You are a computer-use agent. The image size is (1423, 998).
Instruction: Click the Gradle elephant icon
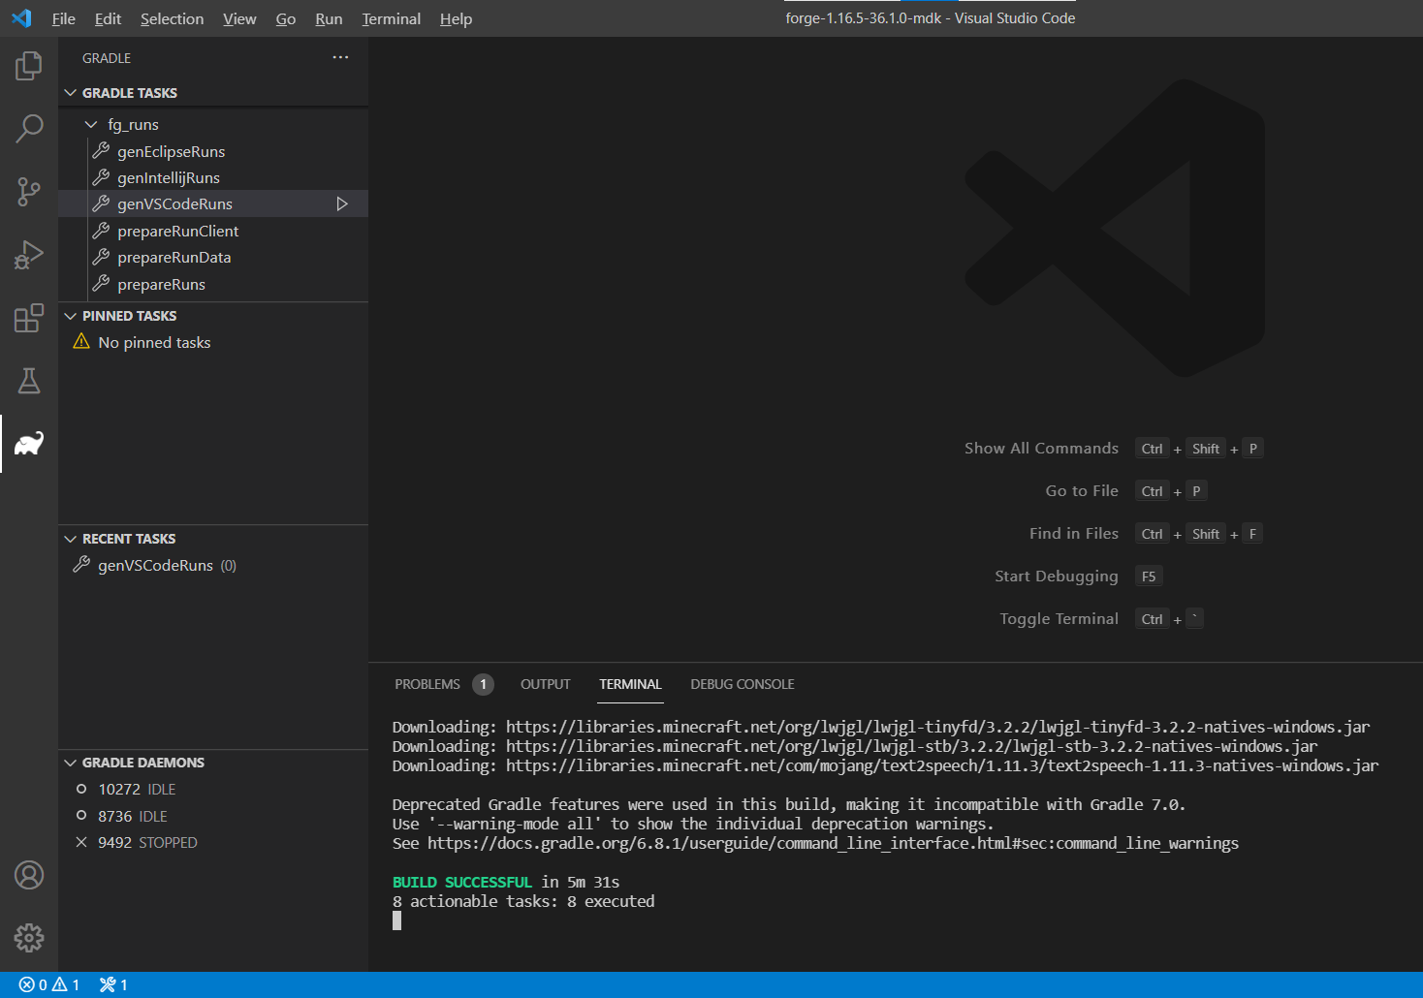coord(29,444)
